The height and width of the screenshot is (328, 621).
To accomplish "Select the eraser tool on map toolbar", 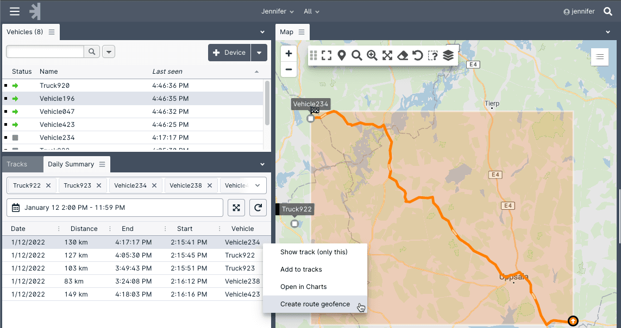I will (403, 55).
